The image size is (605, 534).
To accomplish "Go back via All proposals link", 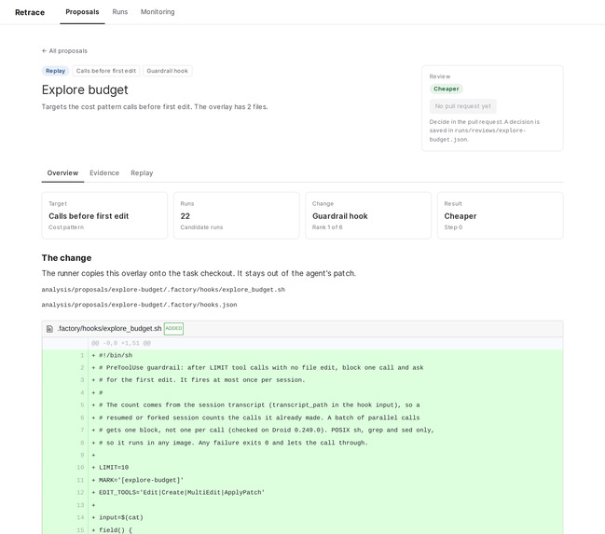I will pyautogui.click(x=64, y=51).
